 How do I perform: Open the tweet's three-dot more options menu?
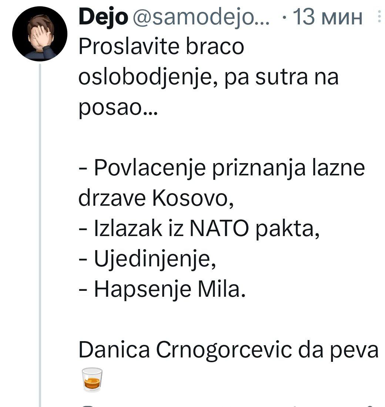click(x=379, y=17)
